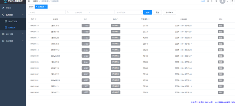Click the first breadcrumb item (console)
Screen dimensions: 235x106
[36, 1]
